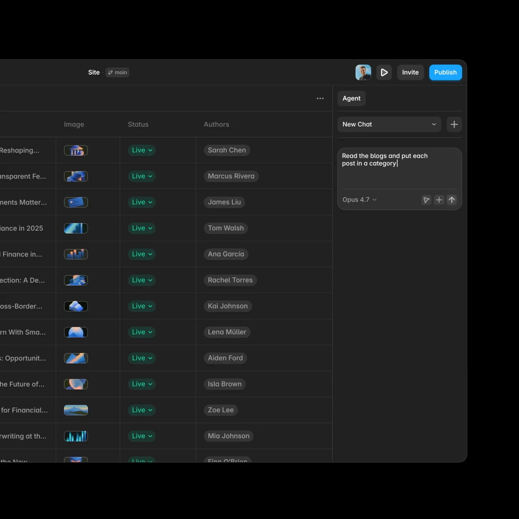Send the prompt with up arrow icon

(452, 200)
